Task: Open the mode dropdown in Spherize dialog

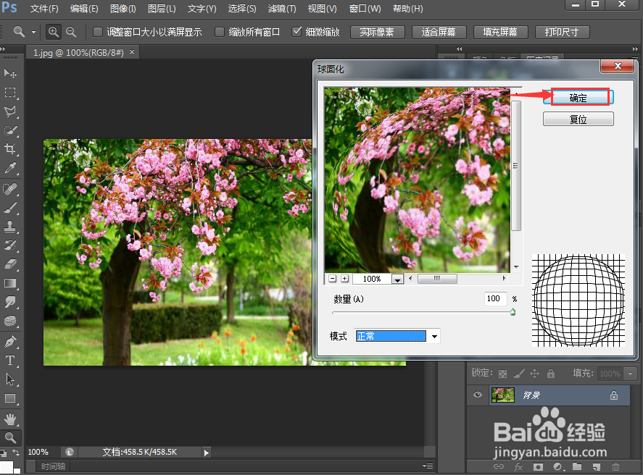Action: pos(434,337)
